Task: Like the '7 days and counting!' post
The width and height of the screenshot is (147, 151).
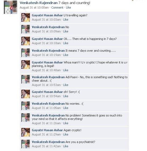Action: pyautogui.click(x=68, y=7)
